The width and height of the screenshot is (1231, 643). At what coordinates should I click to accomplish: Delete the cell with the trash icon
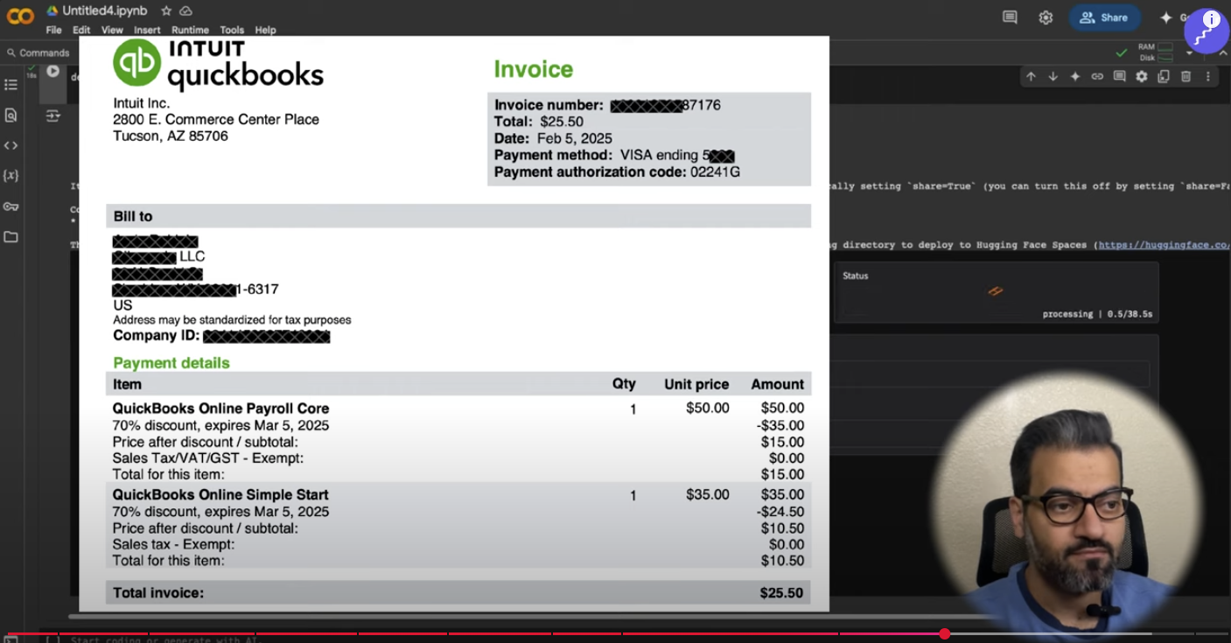click(1186, 77)
